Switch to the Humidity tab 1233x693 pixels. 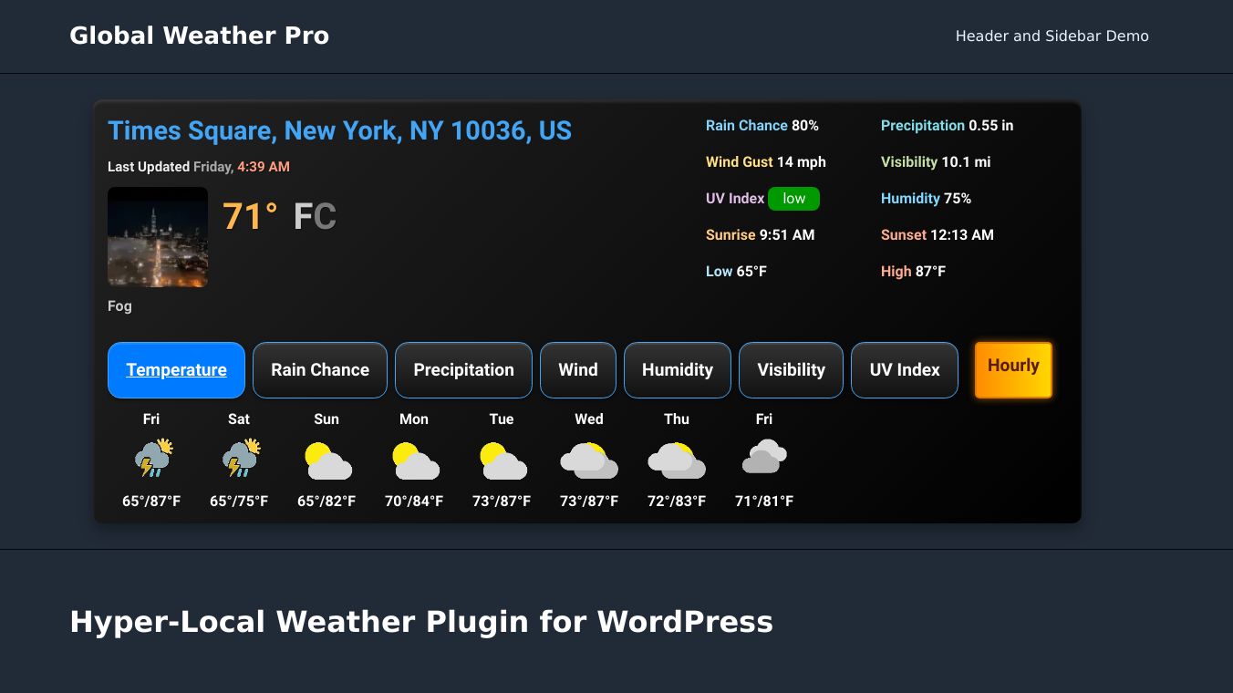point(678,370)
